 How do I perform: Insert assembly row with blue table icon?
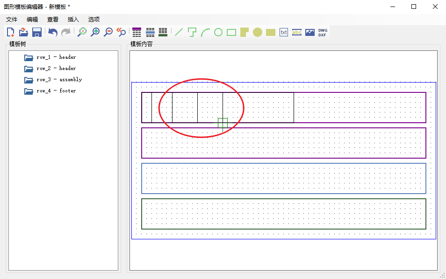[x=150, y=32]
